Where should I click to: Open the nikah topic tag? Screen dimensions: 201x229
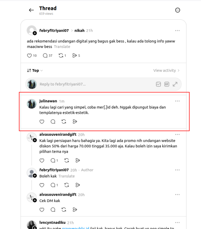point(79,31)
